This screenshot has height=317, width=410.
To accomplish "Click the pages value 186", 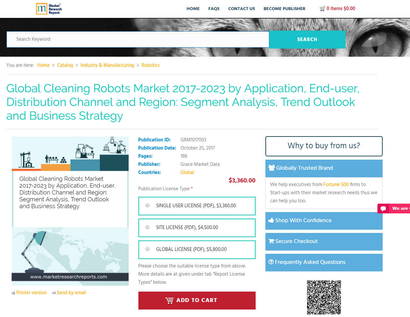I will pyautogui.click(x=184, y=156).
